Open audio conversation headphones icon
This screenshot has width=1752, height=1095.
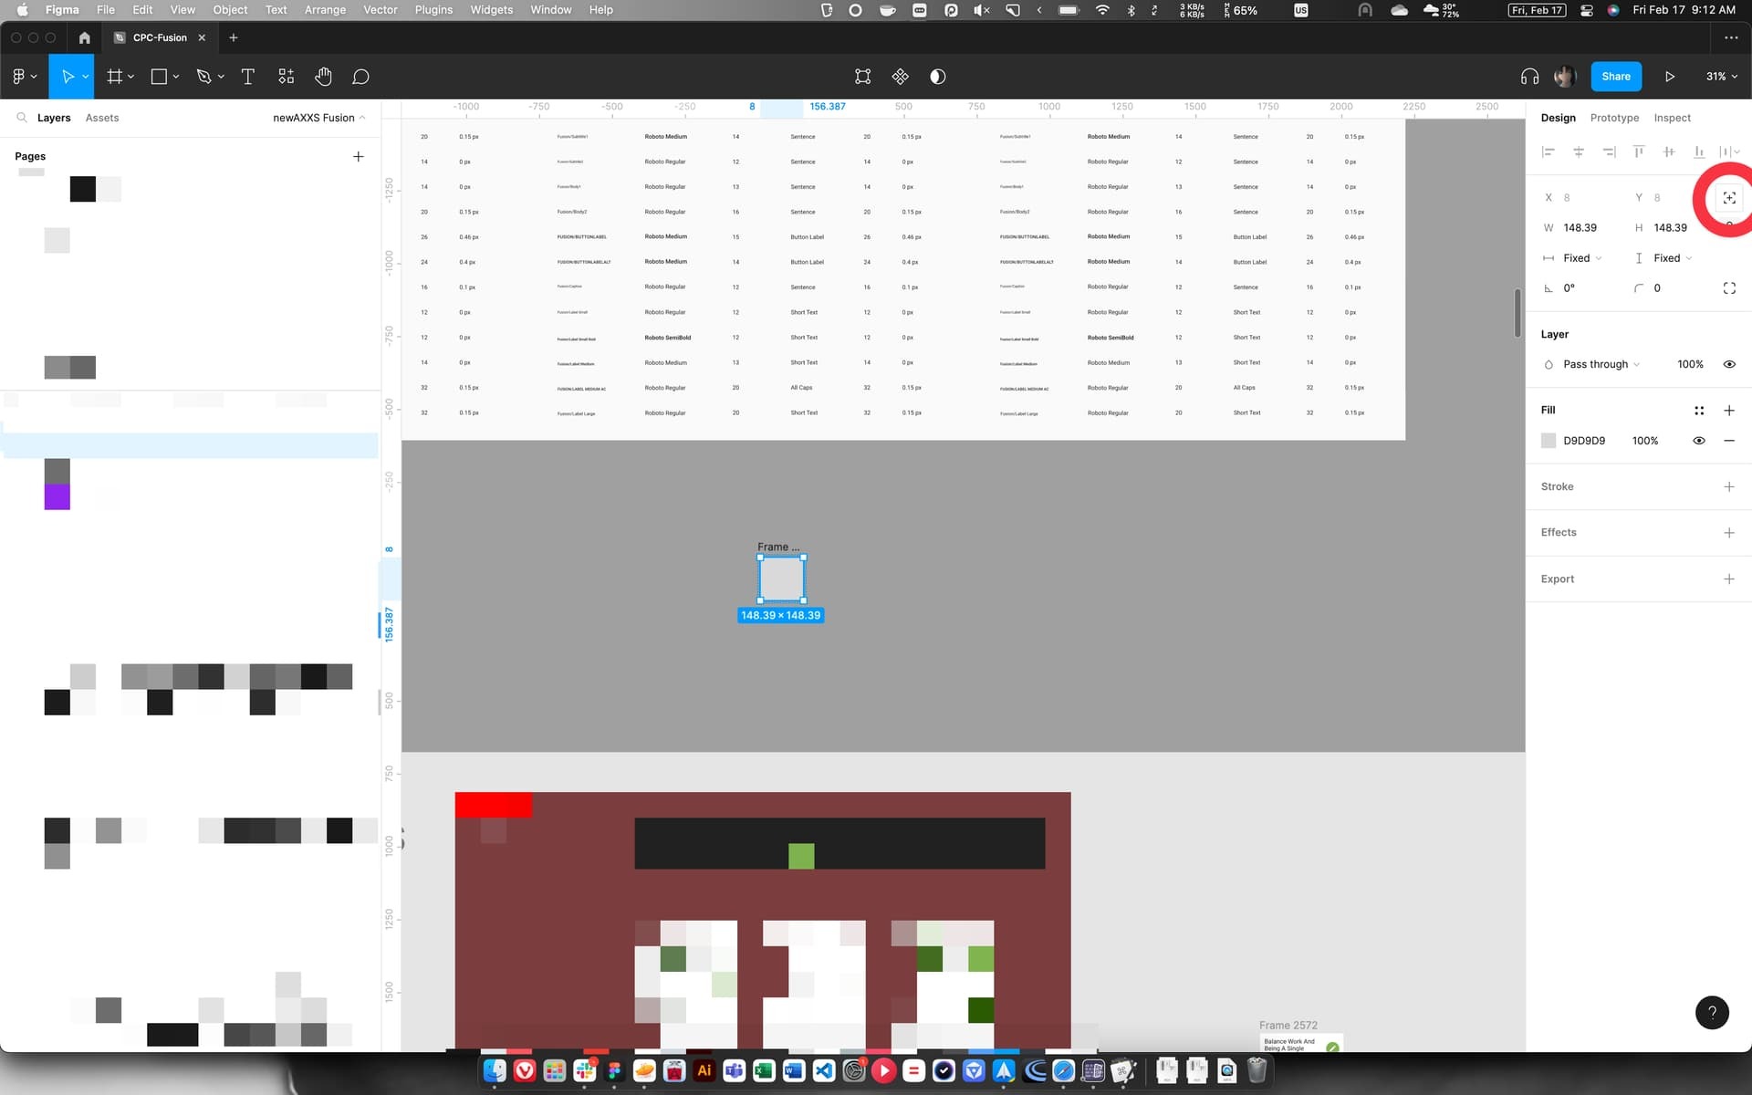click(1529, 77)
